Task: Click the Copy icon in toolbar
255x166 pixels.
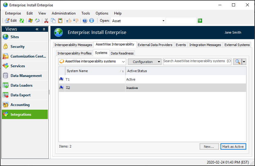Action: 53,21
